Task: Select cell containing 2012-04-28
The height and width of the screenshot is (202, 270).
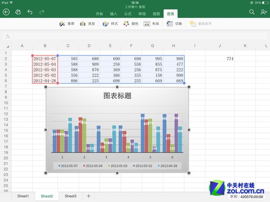Action: click(45, 81)
